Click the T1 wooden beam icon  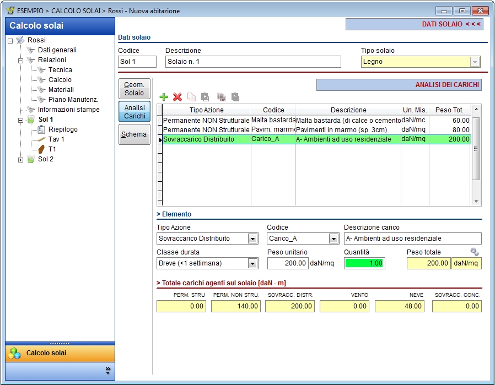(x=41, y=149)
